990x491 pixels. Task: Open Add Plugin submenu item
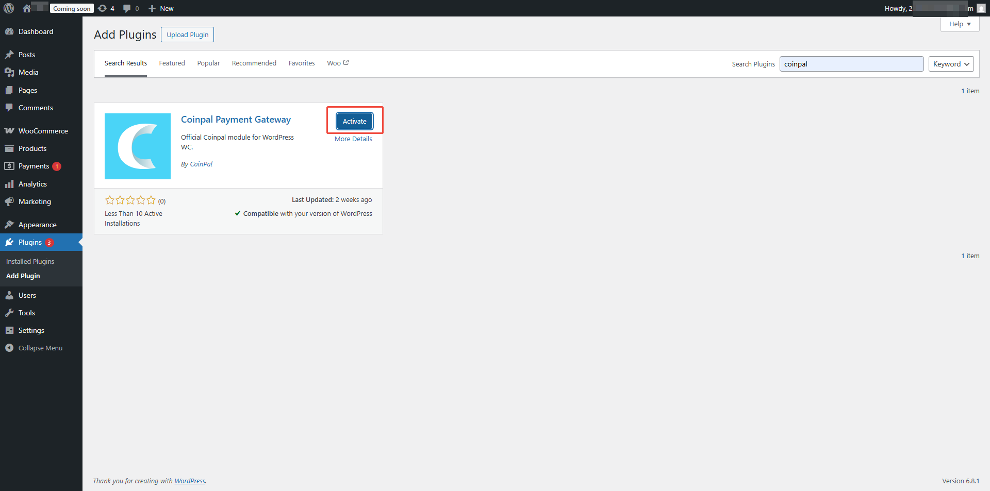pos(23,276)
